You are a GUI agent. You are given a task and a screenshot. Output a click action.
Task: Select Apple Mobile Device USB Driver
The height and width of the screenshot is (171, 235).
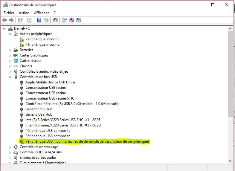[50, 82]
